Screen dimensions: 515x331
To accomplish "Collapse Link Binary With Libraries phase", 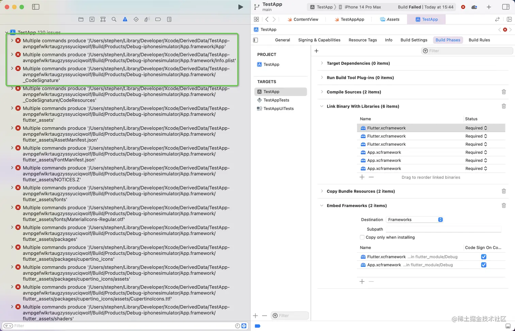I will (322, 106).
